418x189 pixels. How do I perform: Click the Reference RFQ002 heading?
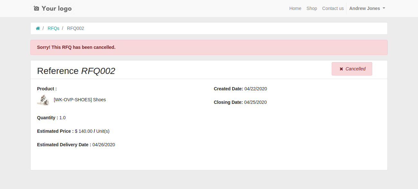[x=76, y=71]
